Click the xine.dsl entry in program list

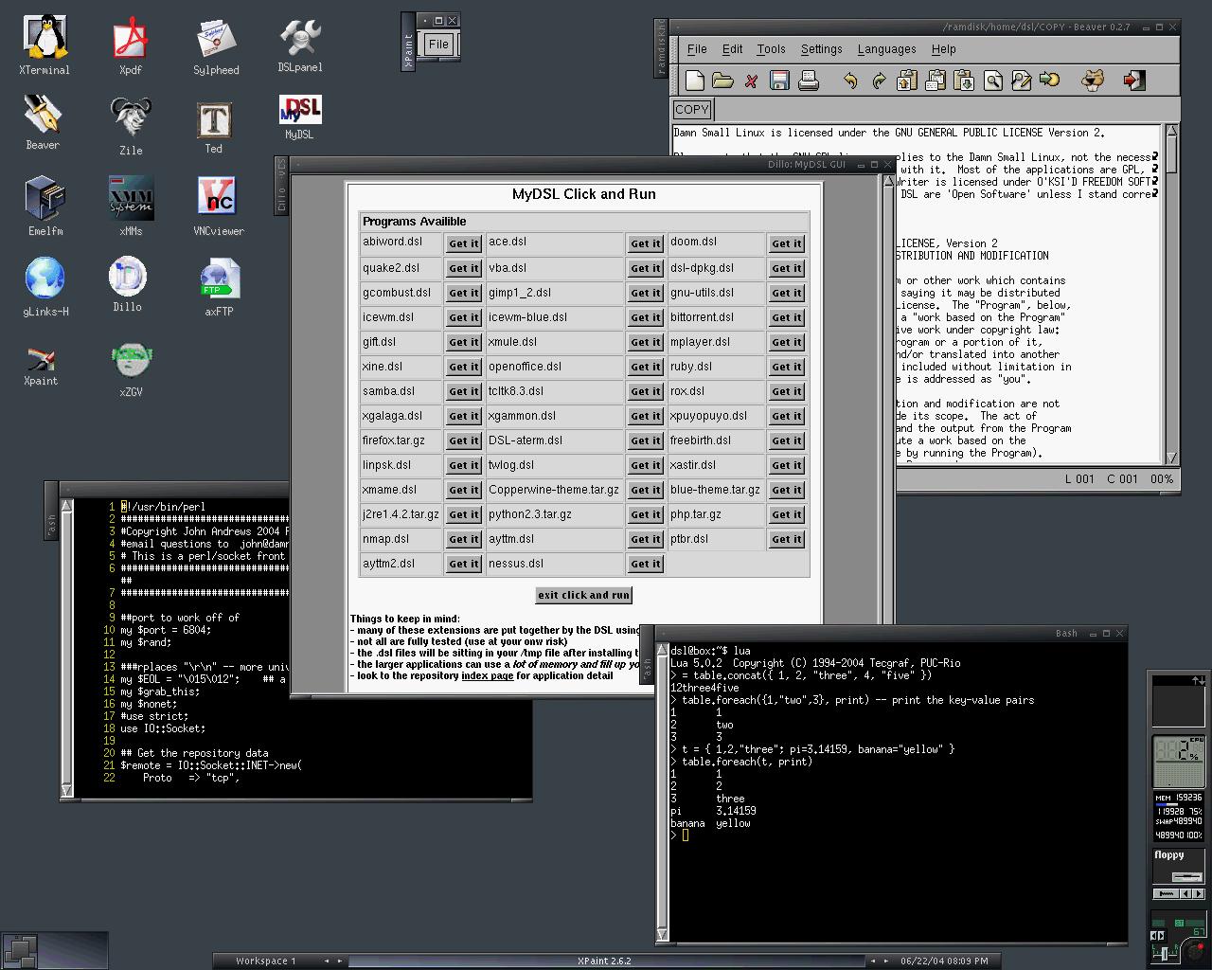383,366
